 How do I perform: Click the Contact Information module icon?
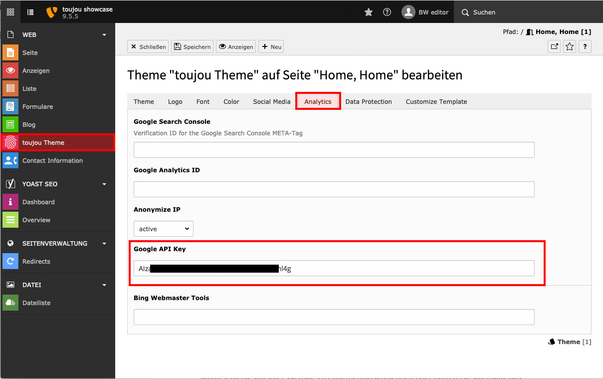click(x=10, y=161)
